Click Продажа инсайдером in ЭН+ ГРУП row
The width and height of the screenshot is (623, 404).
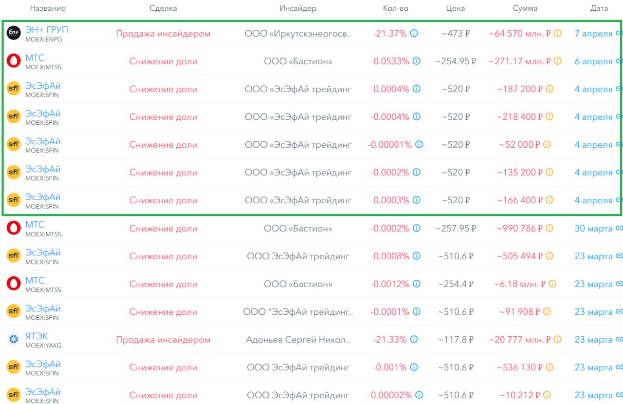click(163, 34)
